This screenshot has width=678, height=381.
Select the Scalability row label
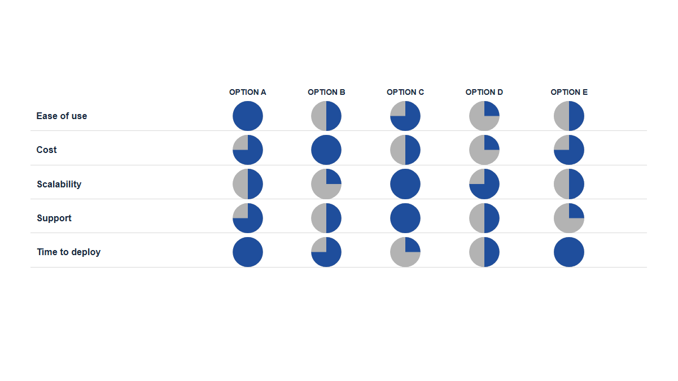tap(59, 184)
